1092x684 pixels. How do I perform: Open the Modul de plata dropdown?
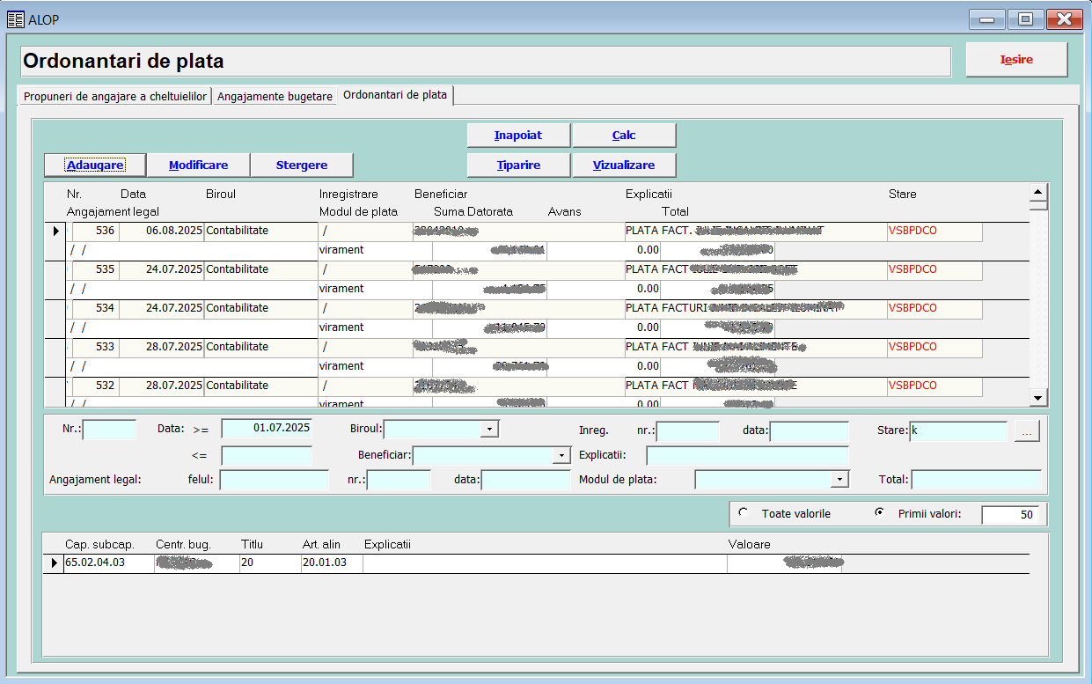tap(840, 480)
